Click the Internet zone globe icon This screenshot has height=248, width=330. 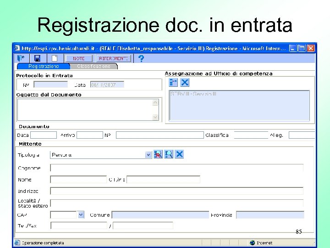[x=252, y=243]
